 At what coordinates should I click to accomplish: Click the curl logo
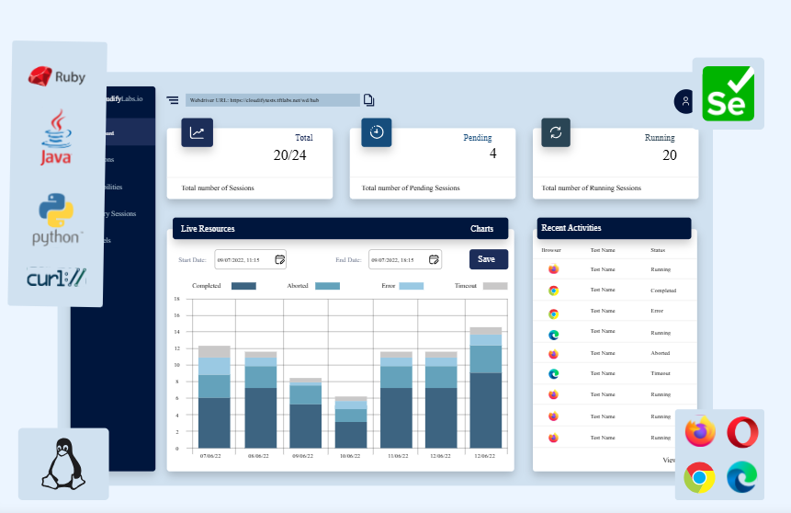56,278
